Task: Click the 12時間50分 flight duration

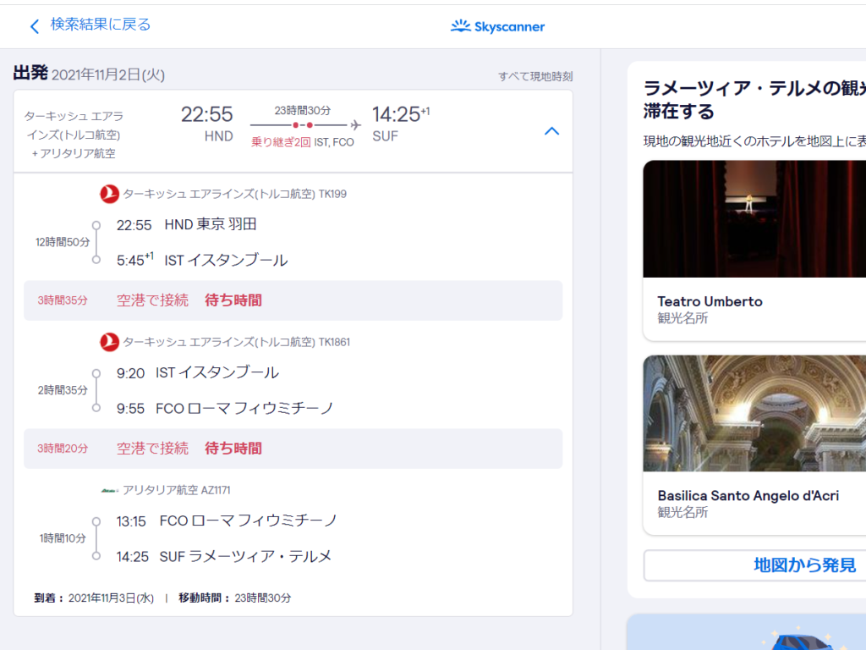Action: click(x=63, y=242)
